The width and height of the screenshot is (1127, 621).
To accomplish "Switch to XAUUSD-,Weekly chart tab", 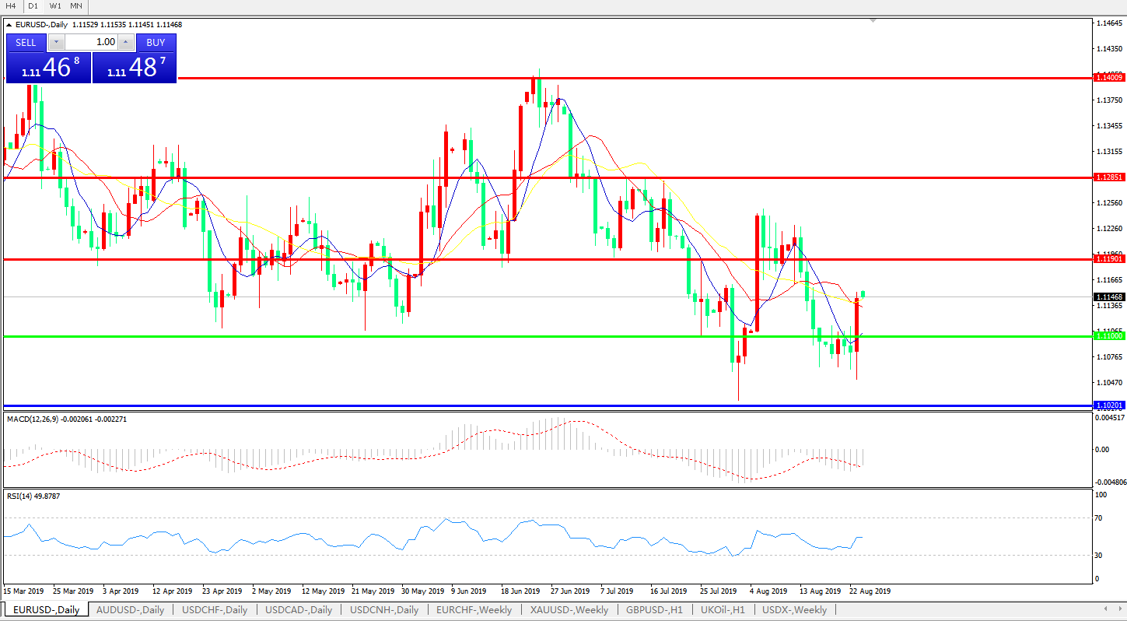I will click(569, 610).
